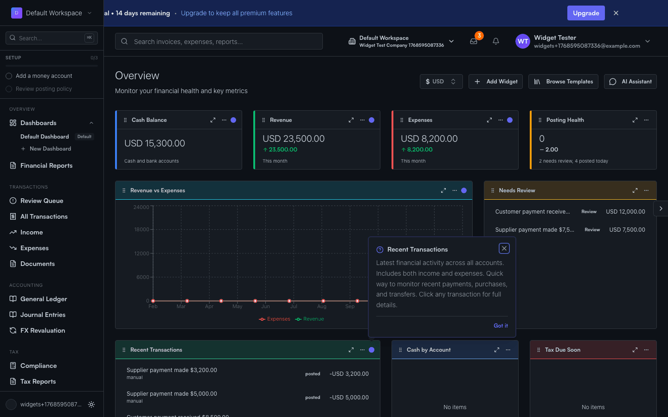Dismiss the tooltip with Got it
The width and height of the screenshot is (668, 417).
tap(501, 325)
